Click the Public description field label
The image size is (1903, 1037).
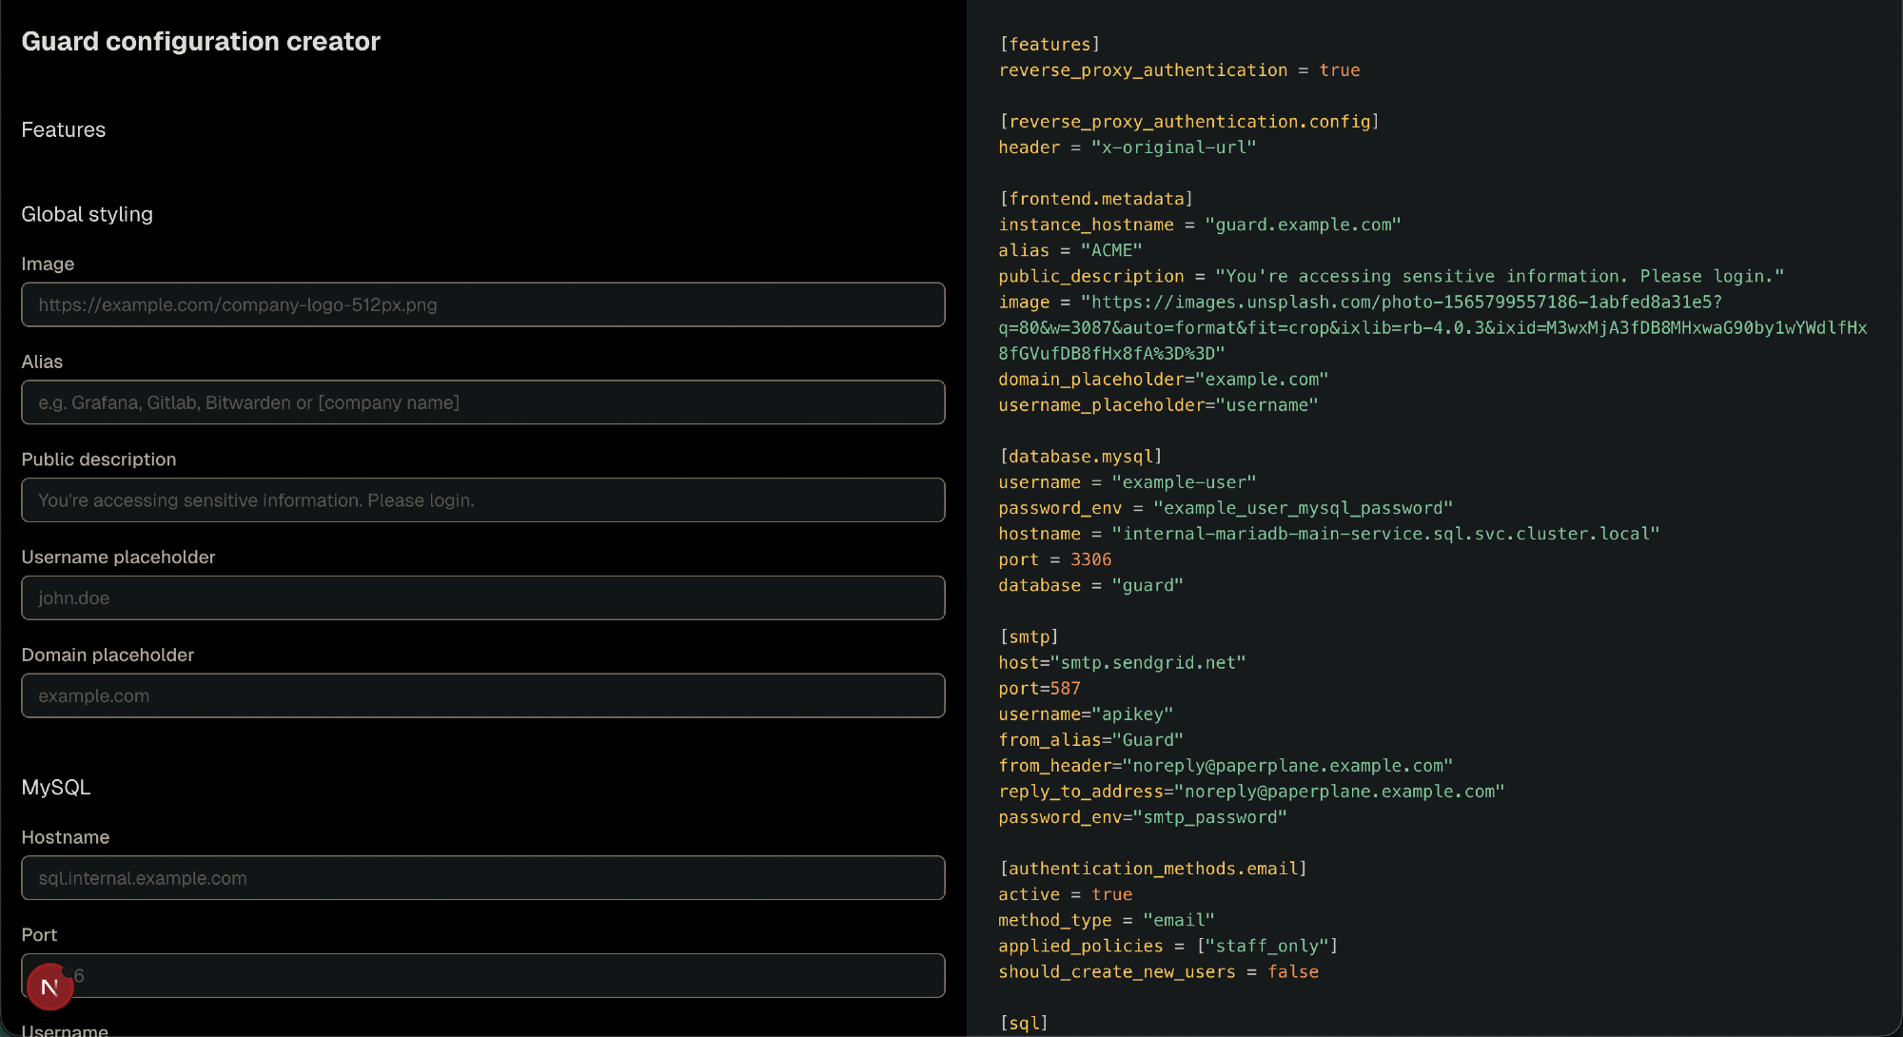click(x=99, y=460)
